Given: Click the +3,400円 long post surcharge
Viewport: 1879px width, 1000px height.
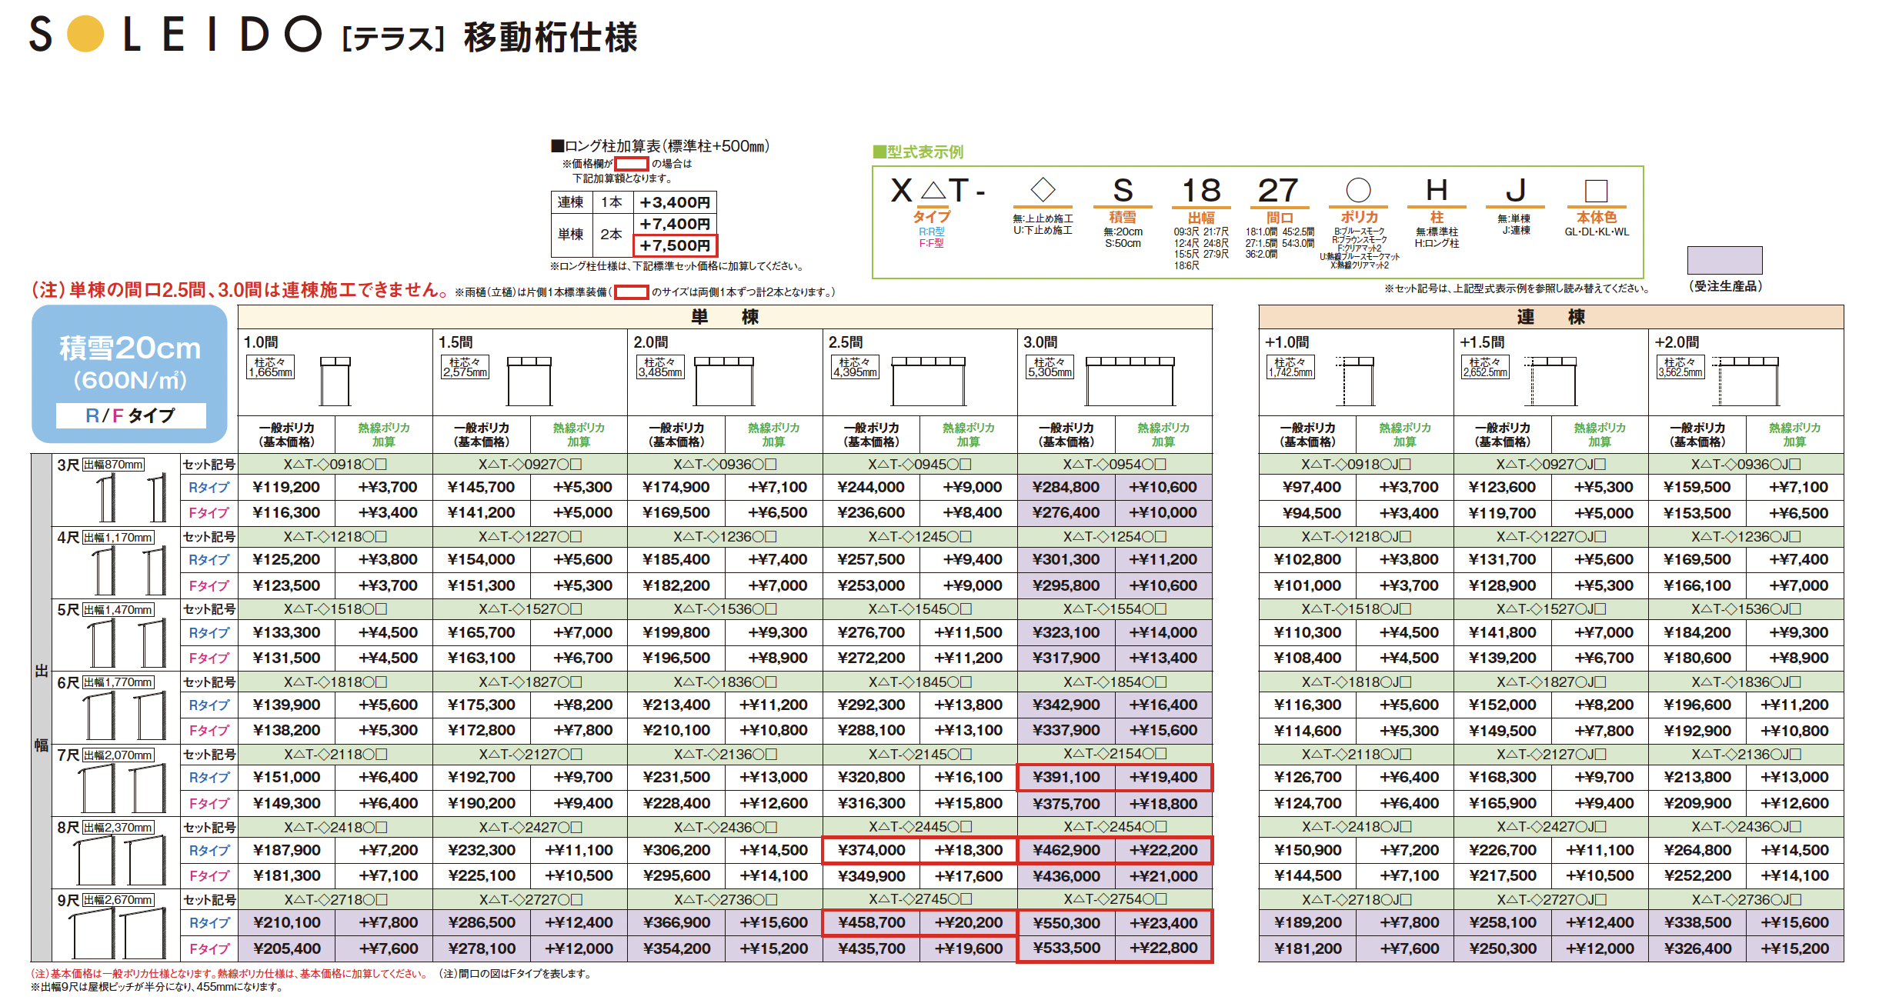Looking at the screenshot, I should pos(675,202).
